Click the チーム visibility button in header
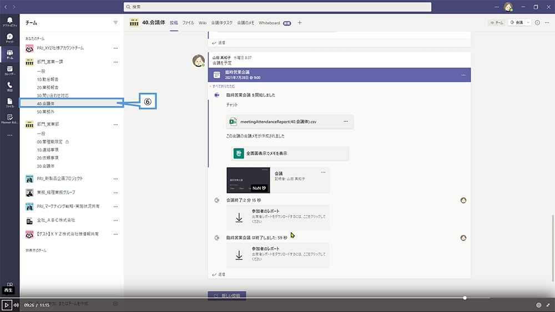 (497, 23)
